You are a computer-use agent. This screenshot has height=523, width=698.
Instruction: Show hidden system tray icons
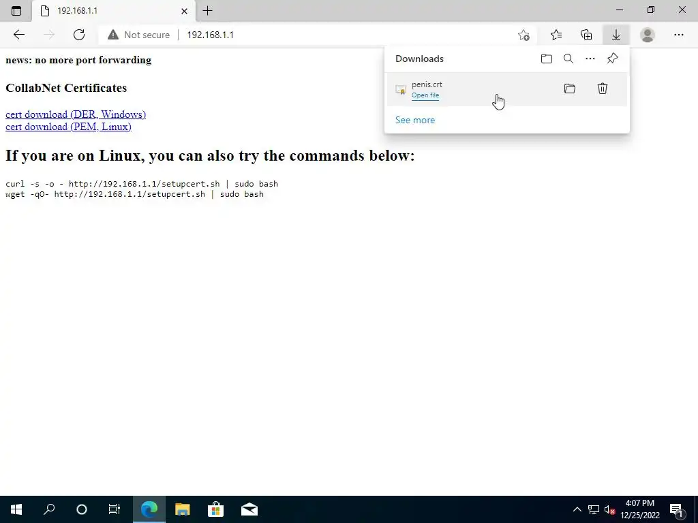(x=577, y=509)
